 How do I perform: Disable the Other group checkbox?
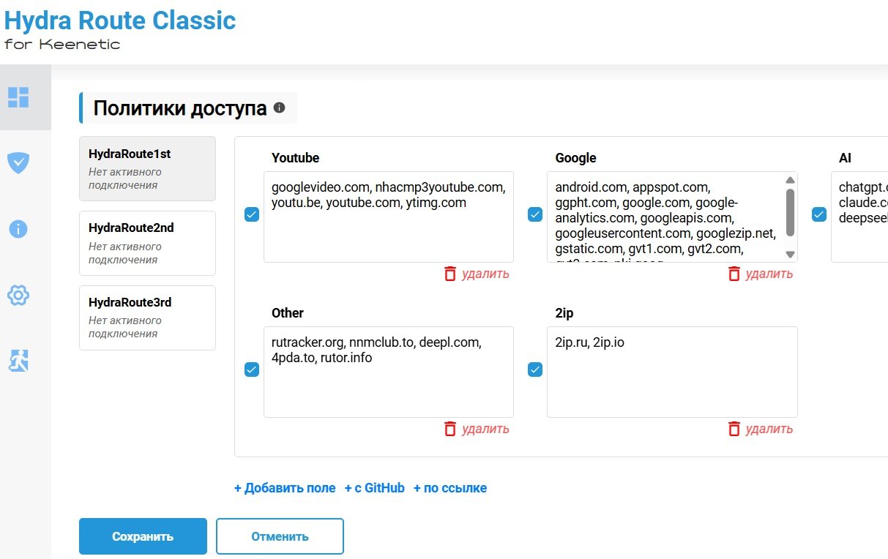coord(252,369)
